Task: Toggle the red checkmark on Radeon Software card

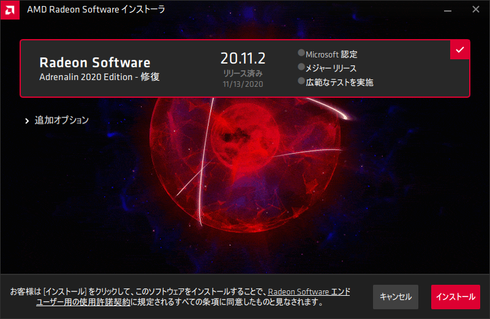Action: (460, 50)
